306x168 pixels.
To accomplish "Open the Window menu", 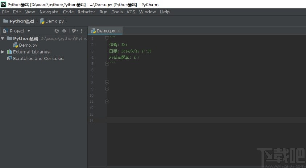I will click(x=147, y=12).
